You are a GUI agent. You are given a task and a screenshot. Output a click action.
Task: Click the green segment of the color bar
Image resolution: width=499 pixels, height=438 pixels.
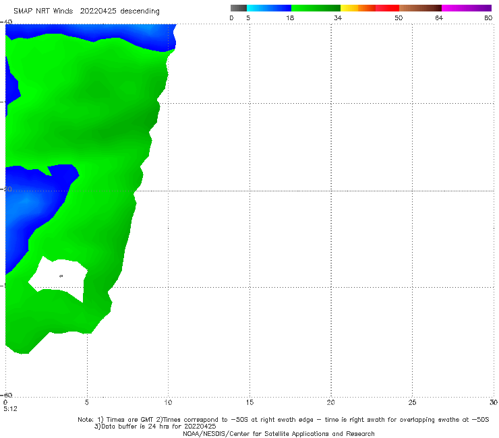(316, 8)
